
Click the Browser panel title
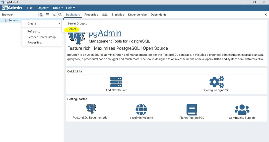[7, 15]
